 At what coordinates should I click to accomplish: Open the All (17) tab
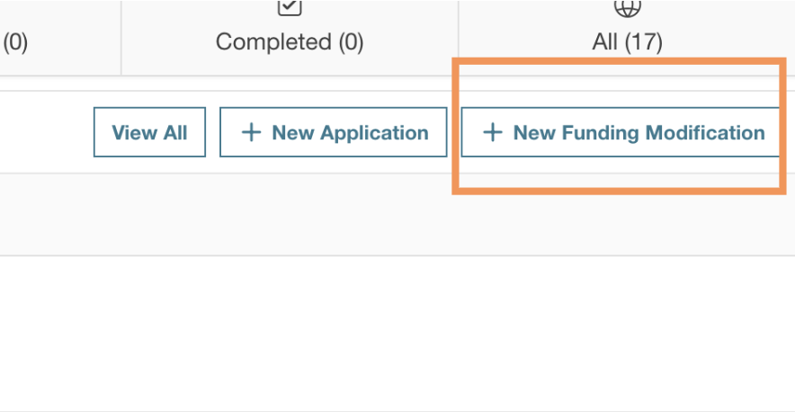point(627,36)
